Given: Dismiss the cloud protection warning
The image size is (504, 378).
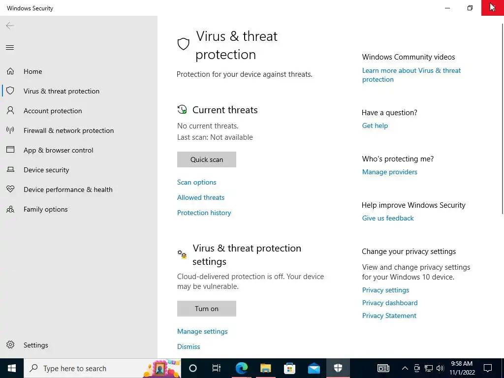Looking at the screenshot, I should [x=189, y=346].
